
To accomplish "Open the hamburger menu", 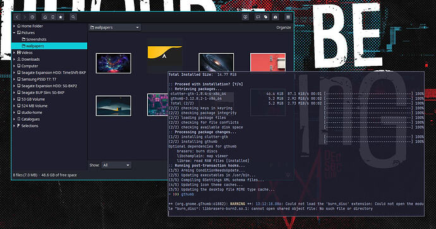I will [x=288, y=17].
